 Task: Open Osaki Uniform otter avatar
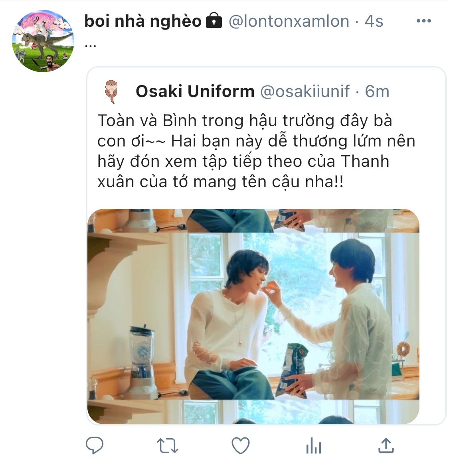click(112, 91)
